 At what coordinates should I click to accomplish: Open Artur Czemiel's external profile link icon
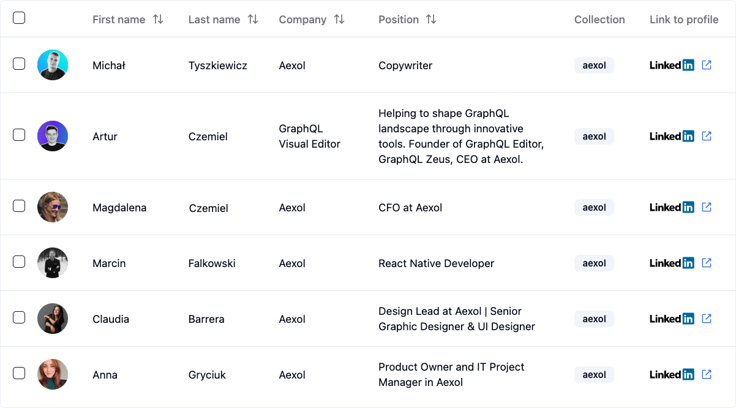pyautogui.click(x=707, y=135)
